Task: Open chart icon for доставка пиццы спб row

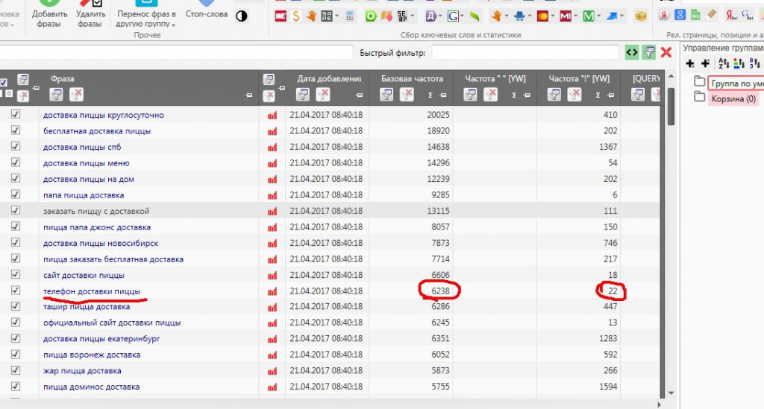Action: tap(272, 147)
